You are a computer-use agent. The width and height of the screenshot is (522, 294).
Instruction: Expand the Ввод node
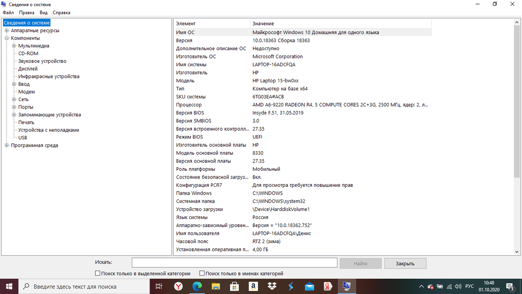(14, 84)
